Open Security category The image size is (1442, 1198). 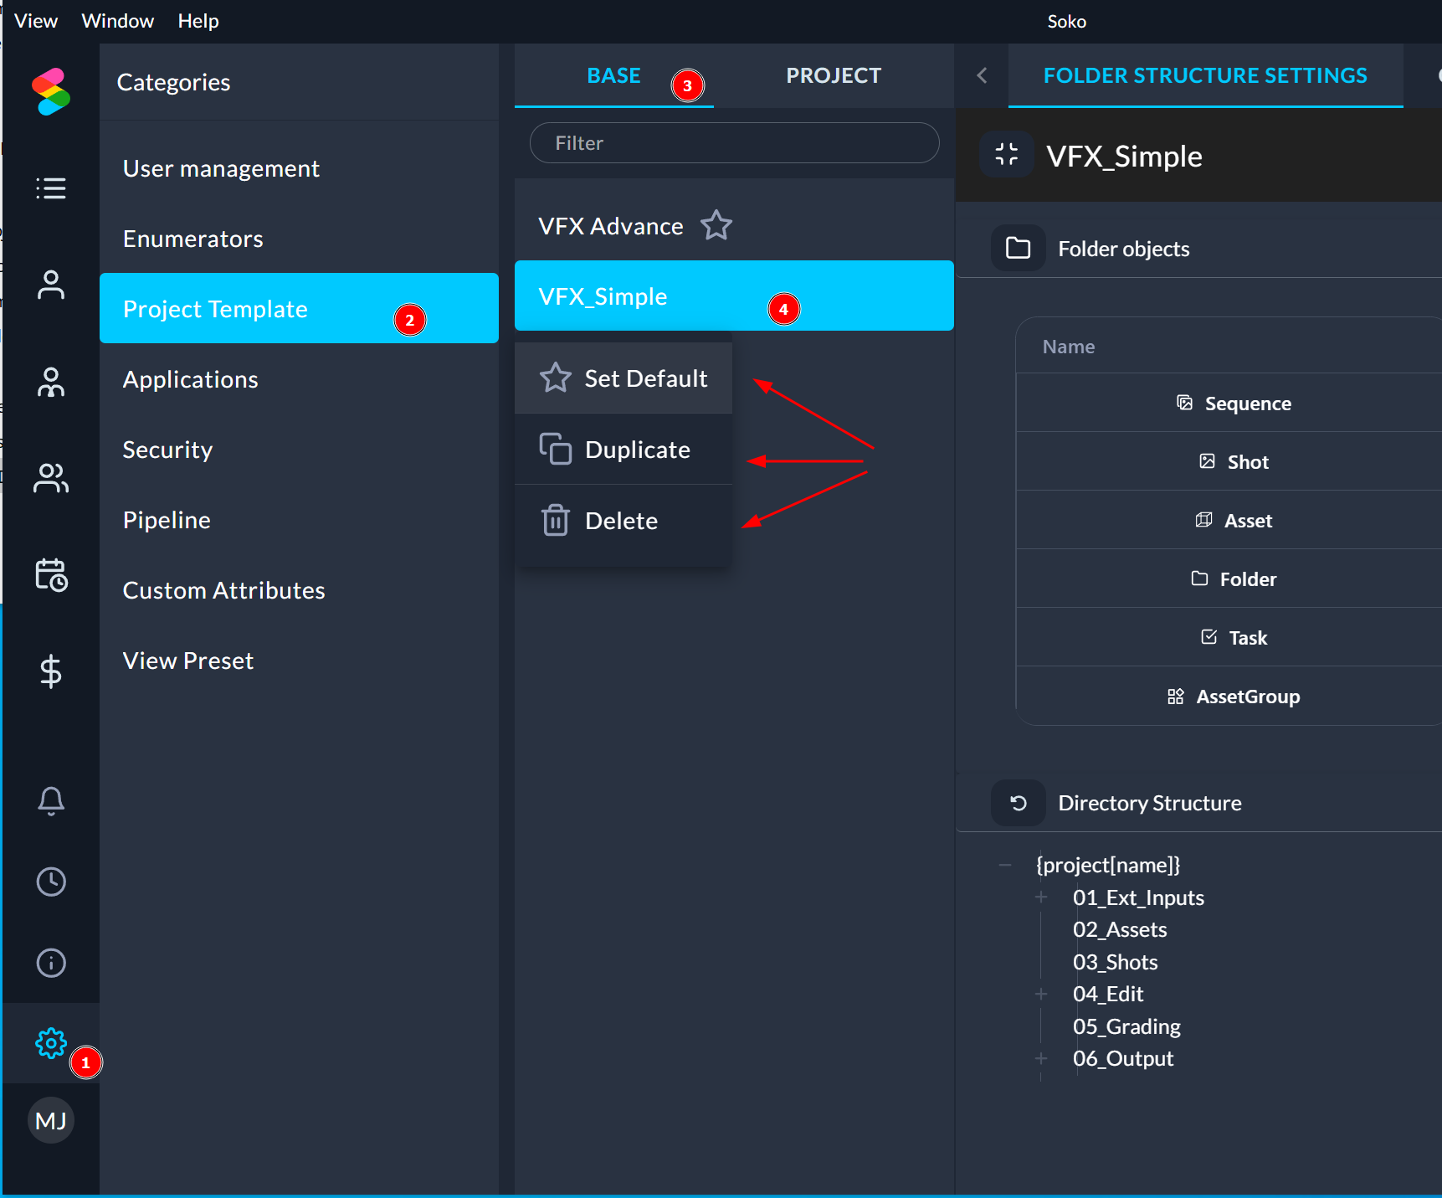(x=299, y=450)
